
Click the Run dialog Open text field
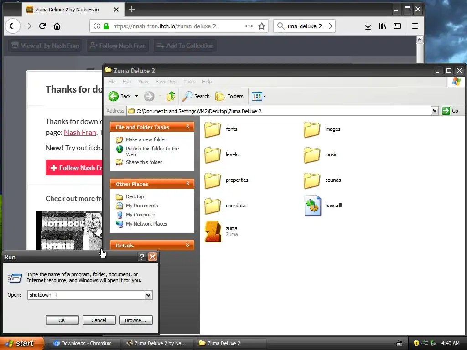tap(86, 295)
